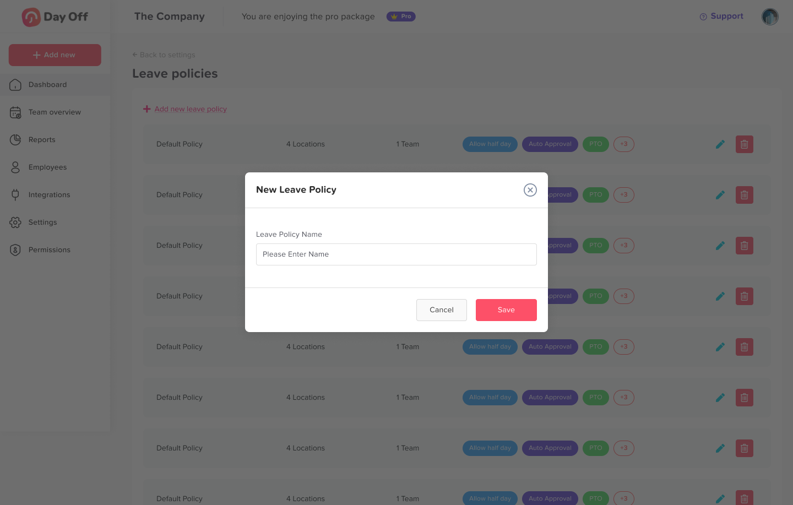Click the Settings gear icon
This screenshot has width=793, height=505.
point(15,222)
